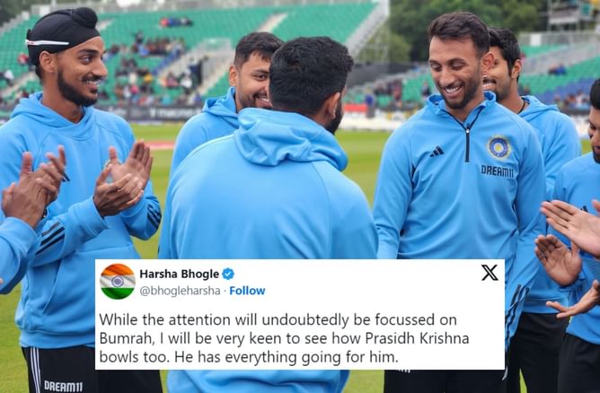
Task: Click the hood of the player facing away
Action: tap(289, 137)
